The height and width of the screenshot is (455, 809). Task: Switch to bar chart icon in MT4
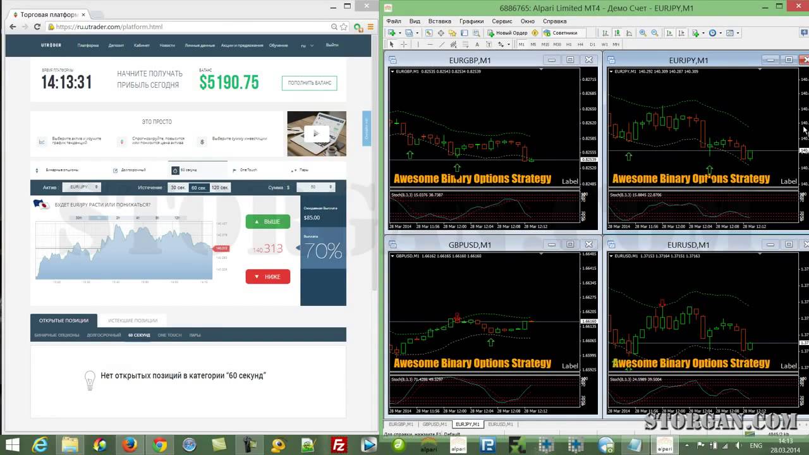605,33
